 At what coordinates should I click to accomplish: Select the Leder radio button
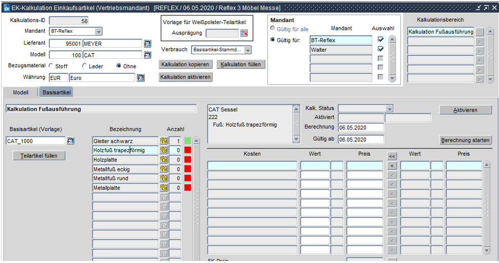coord(85,66)
